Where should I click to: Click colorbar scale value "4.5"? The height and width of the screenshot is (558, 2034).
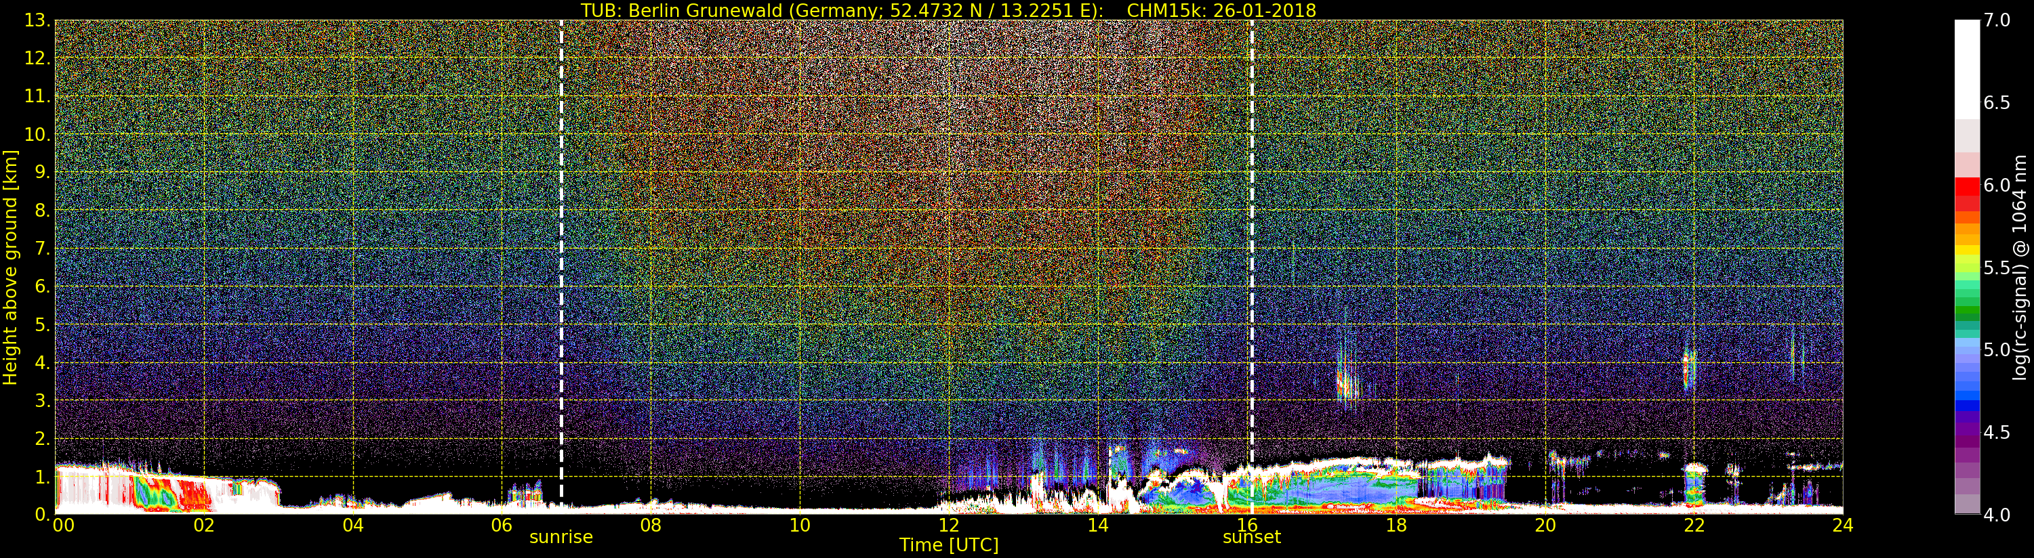coord(1997,433)
